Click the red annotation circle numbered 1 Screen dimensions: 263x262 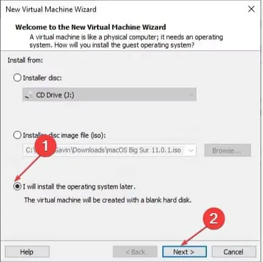[x=45, y=146]
